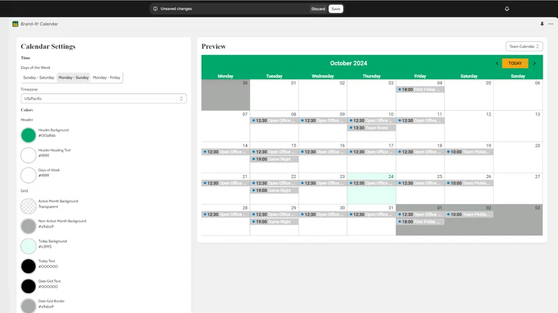Open the US/Pacific timezone dropdown
Image resolution: width=558 pixels, height=313 pixels.
tap(103, 99)
